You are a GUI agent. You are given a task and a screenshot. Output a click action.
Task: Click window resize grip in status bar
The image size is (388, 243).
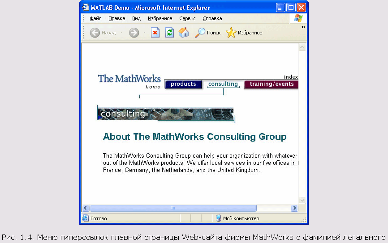pos(304,220)
